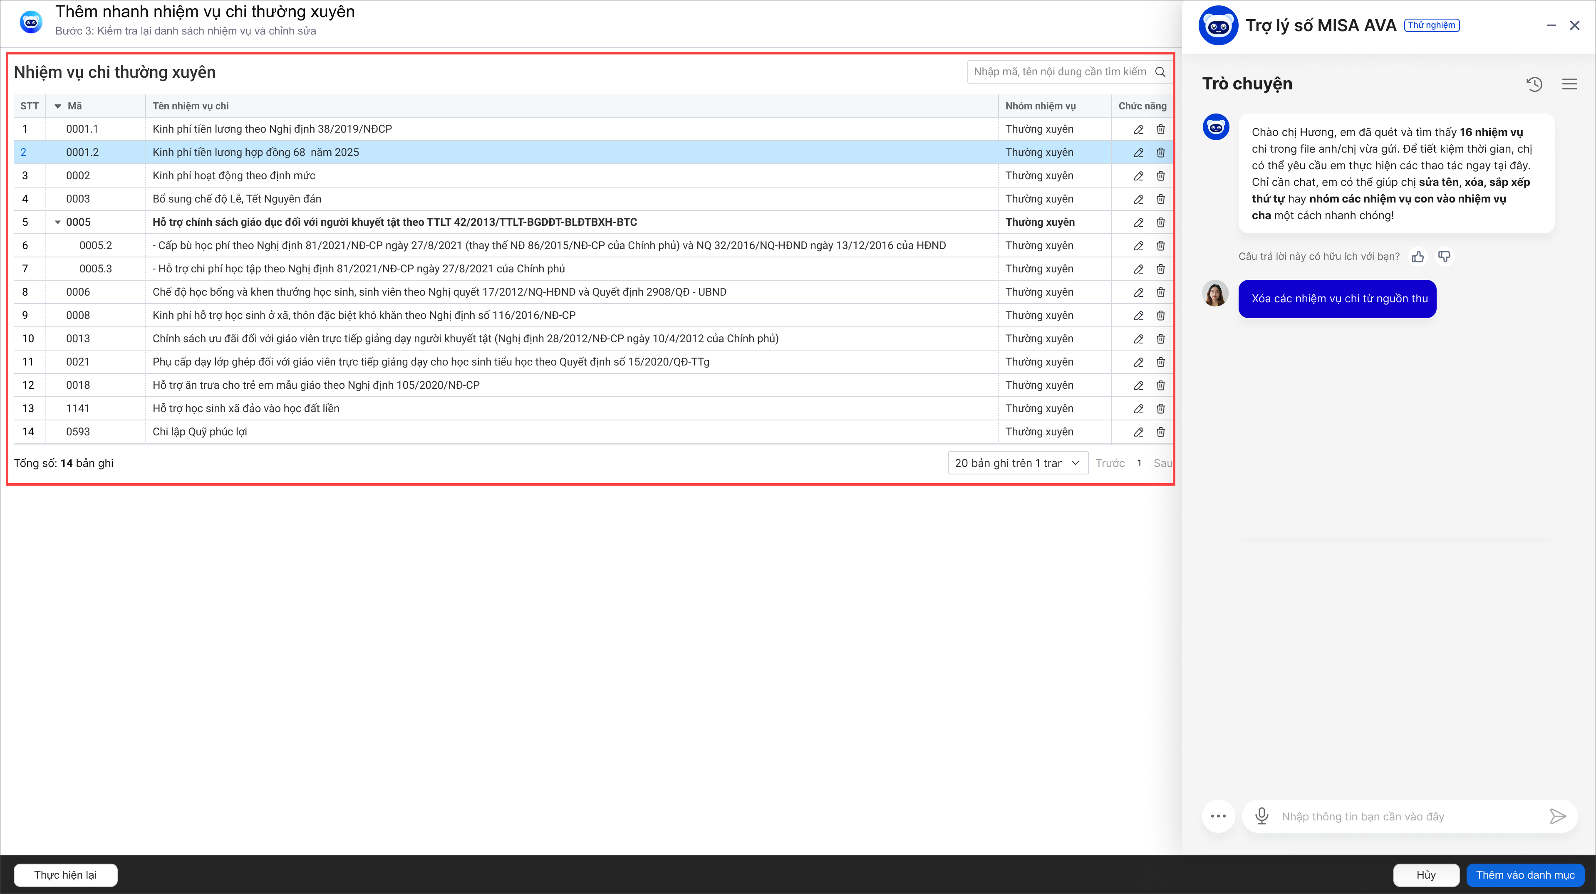Image resolution: width=1596 pixels, height=894 pixels.
Task: Toggle collapse arrow in Mã column header
Action: (x=57, y=106)
